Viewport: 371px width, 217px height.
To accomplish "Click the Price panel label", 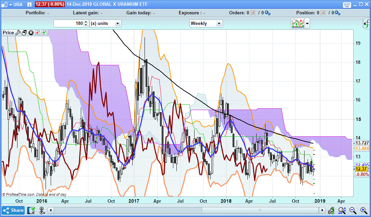I will 8,32.
